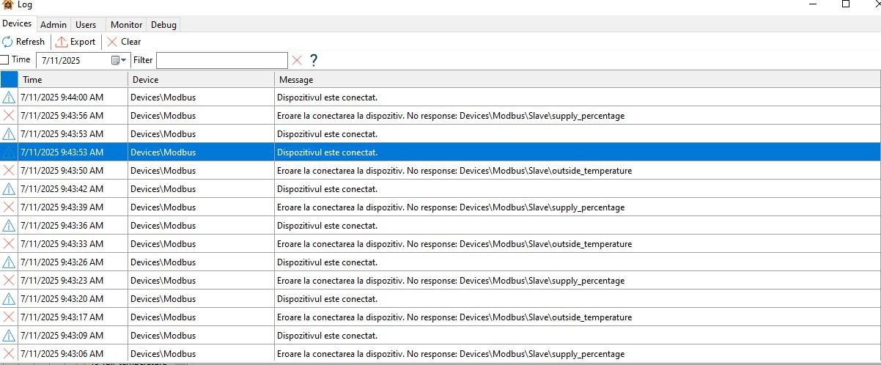Click the error icon on the 9:43:56 AM row
Viewport: 881px width, 365px height.
coord(9,116)
